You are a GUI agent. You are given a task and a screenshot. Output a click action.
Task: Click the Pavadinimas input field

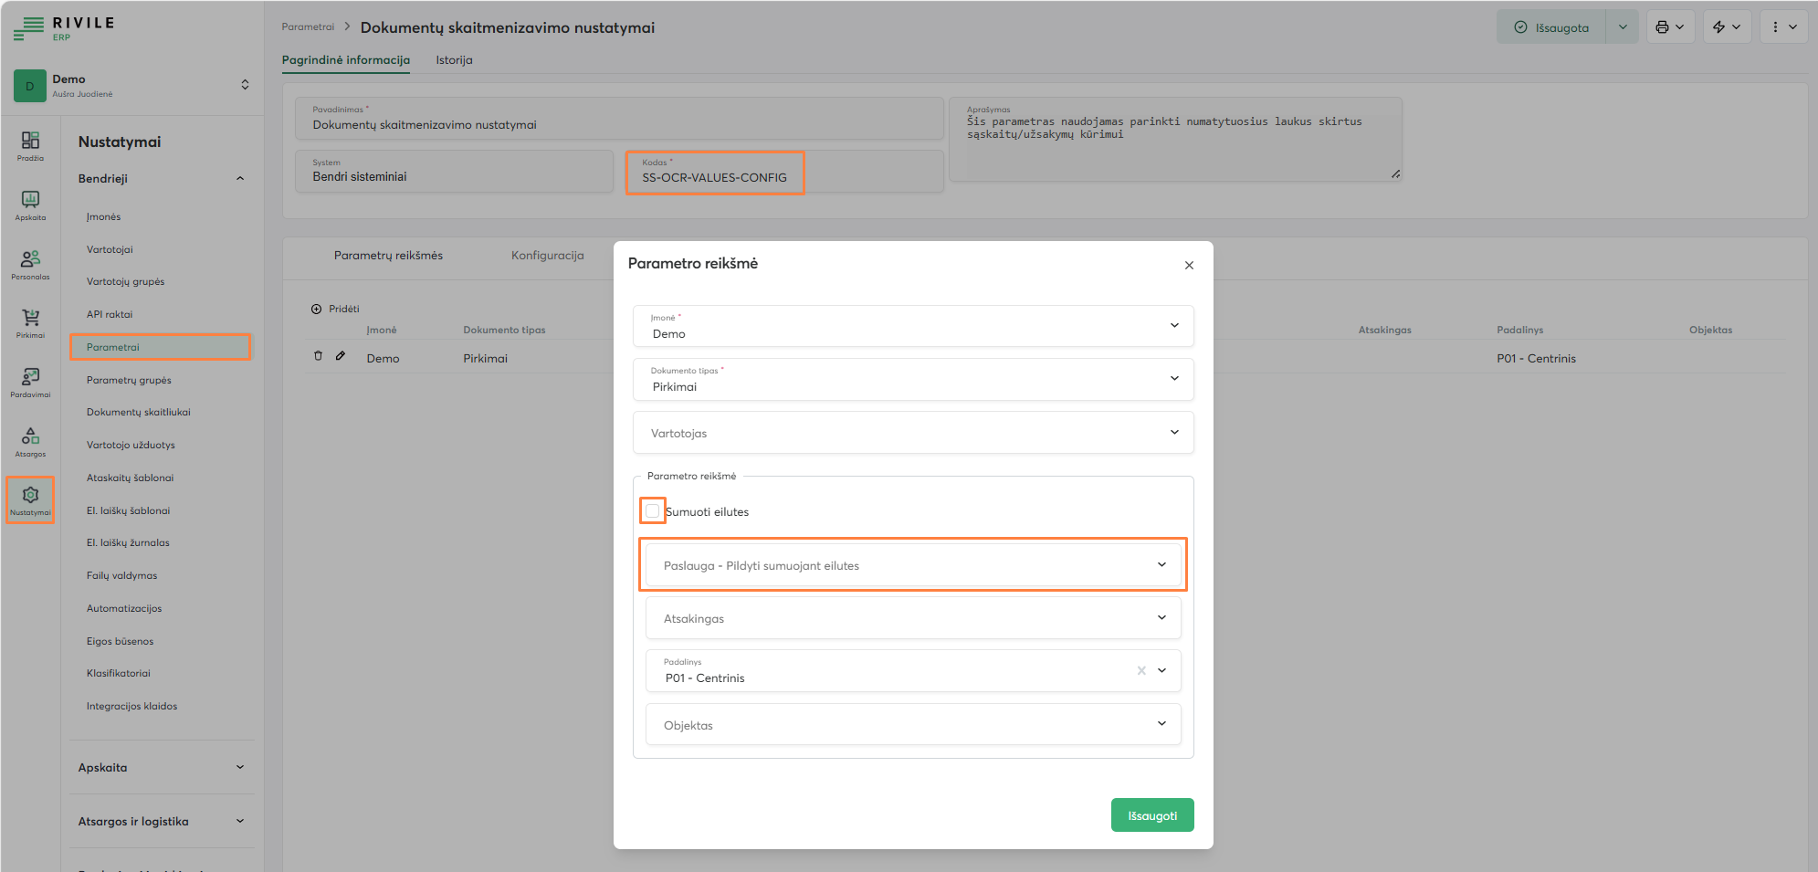pos(619,119)
